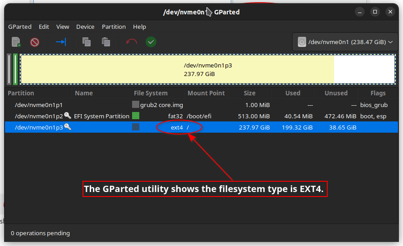Click the Used column header
Image resolution: width=403 pixels, height=246 pixels.
pyautogui.click(x=293, y=93)
